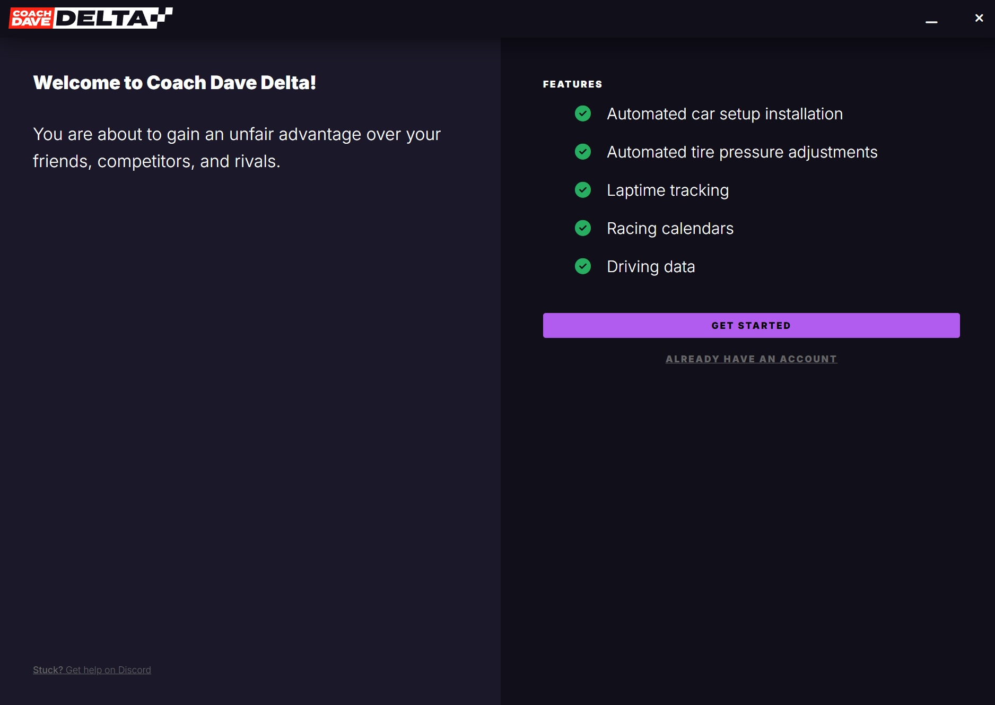Click the Driving data feature label
This screenshot has width=995, height=705.
point(651,266)
